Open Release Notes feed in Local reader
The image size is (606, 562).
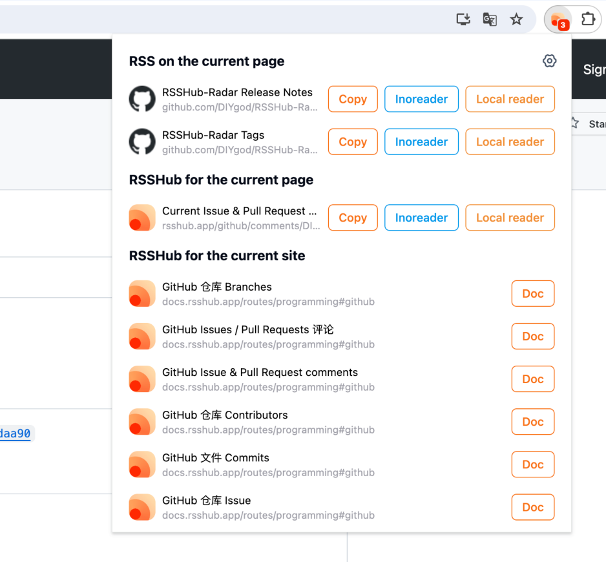[510, 99]
